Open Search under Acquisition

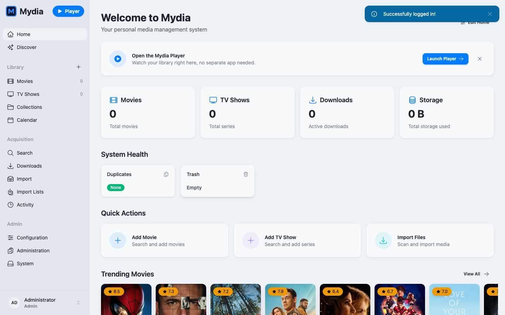tap(45, 153)
